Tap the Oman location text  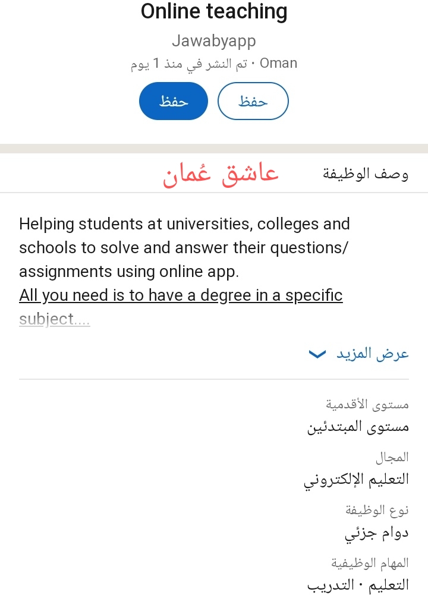click(279, 64)
